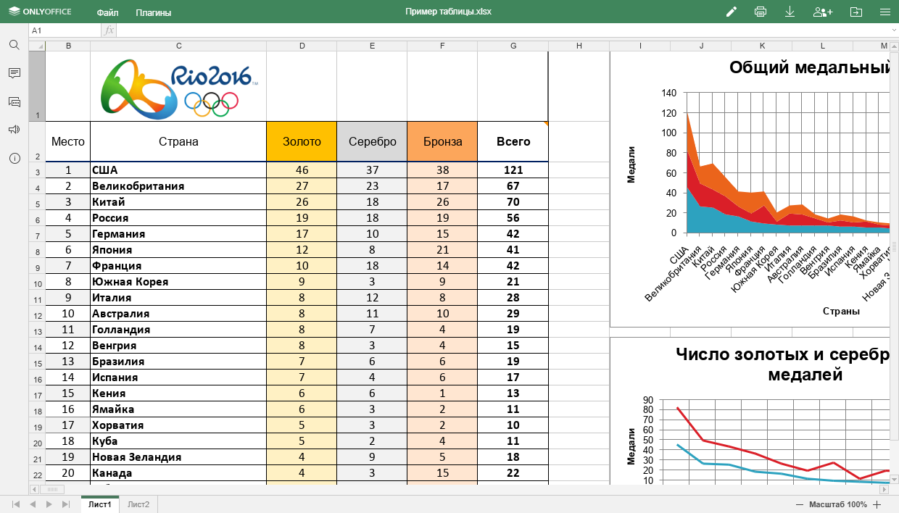
Task: Click the print icon in header
Action: pyautogui.click(x=761, y=12)
